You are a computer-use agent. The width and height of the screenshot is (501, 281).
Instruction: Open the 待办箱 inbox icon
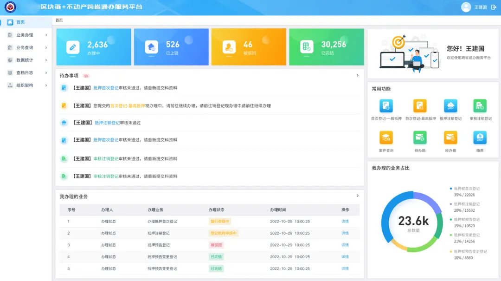pyautogui.click(x=420, y=137)
